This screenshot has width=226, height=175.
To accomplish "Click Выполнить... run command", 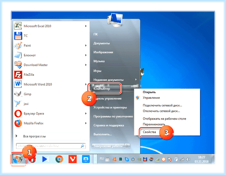I will (102, 134).
